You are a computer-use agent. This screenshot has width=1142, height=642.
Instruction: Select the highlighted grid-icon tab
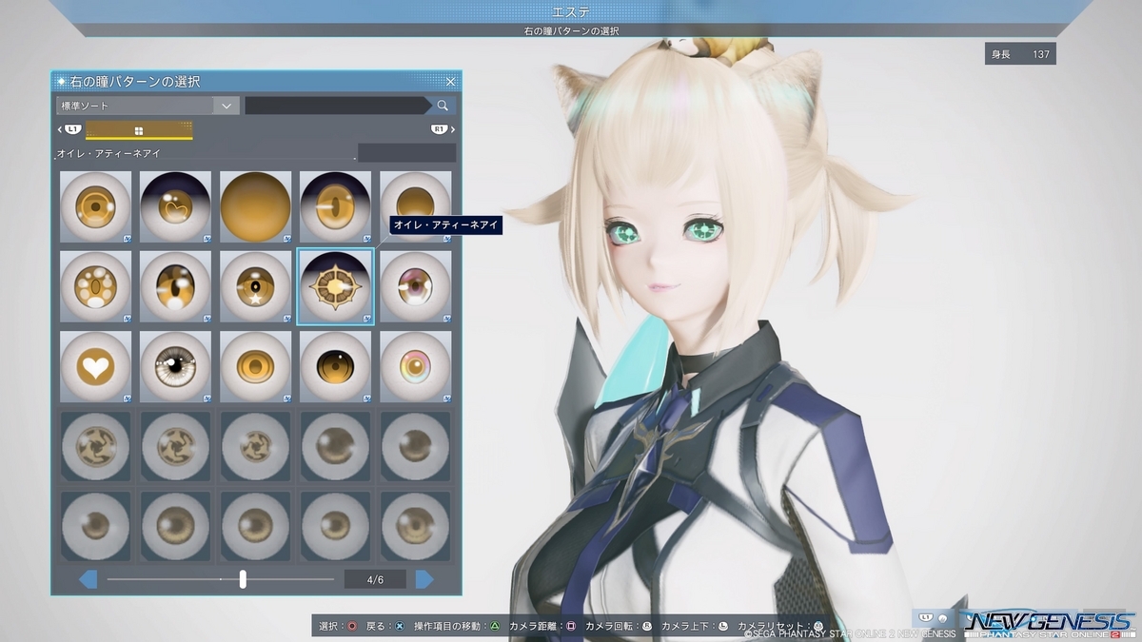tap(139, 130)
